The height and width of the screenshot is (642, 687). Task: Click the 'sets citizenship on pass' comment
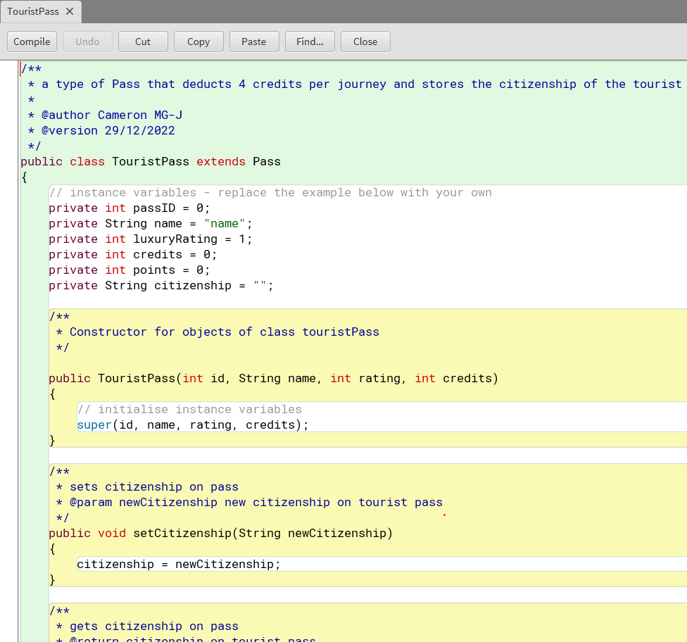[147, 487]
